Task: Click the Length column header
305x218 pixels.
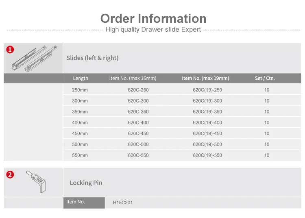Action: point(81,78)
